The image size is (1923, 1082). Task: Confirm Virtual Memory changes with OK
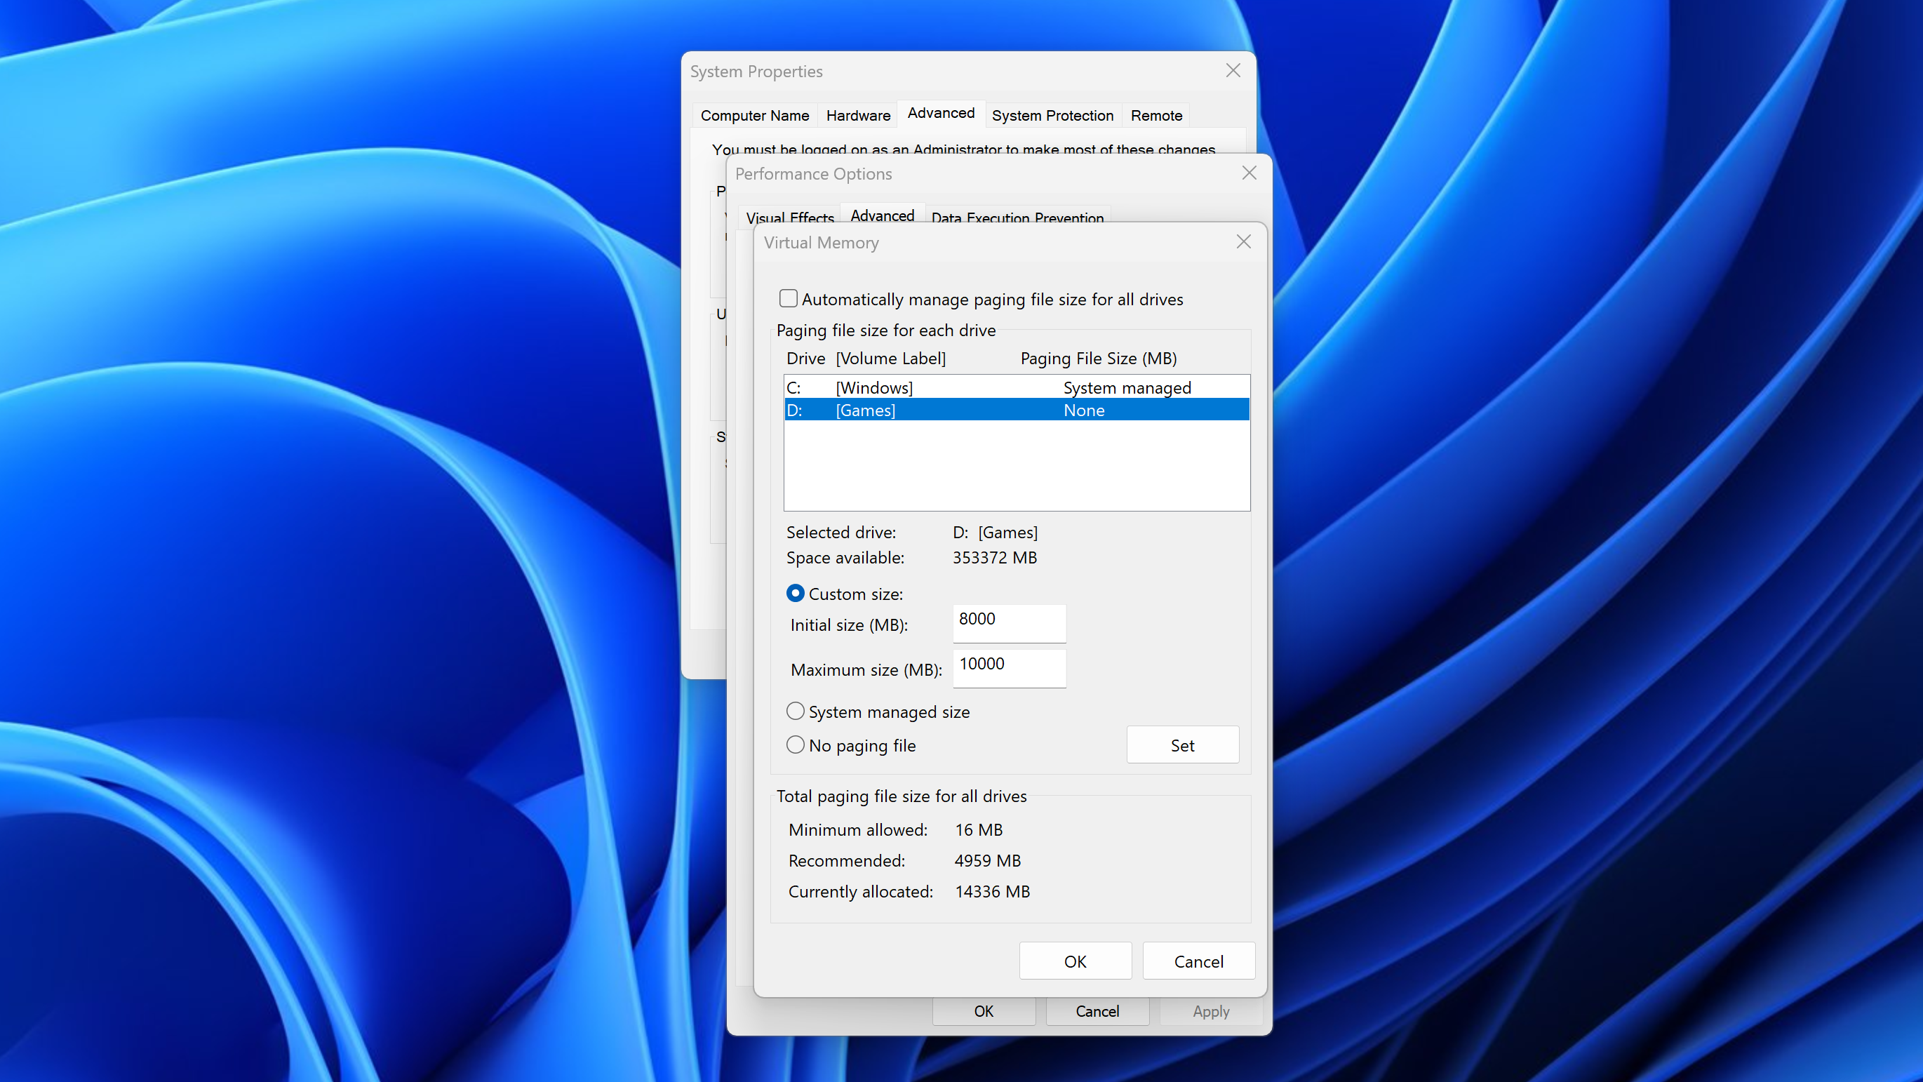click(x=1075, y=961)
